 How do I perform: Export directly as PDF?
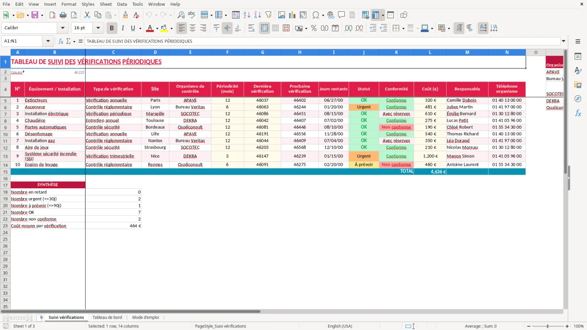[x=52, y=15]
